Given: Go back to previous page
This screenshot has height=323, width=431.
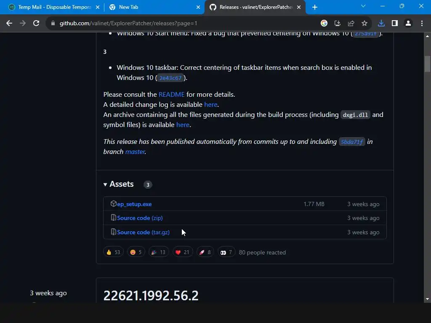Looking at the screenshot, I should pyautogui.click(x=9, y=24).
